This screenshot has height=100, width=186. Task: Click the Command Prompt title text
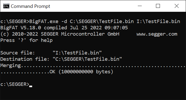click(x=31, y=6)
